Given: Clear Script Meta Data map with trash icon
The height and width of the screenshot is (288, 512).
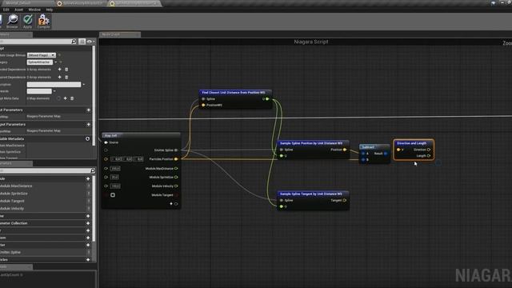Looking at the screenshot, I should [72, 98].
